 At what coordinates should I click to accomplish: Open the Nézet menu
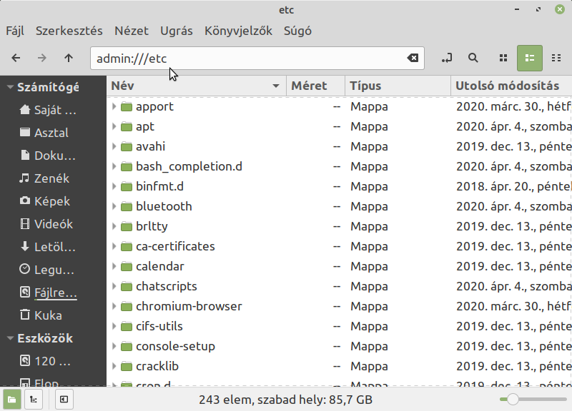pos(132,31)
